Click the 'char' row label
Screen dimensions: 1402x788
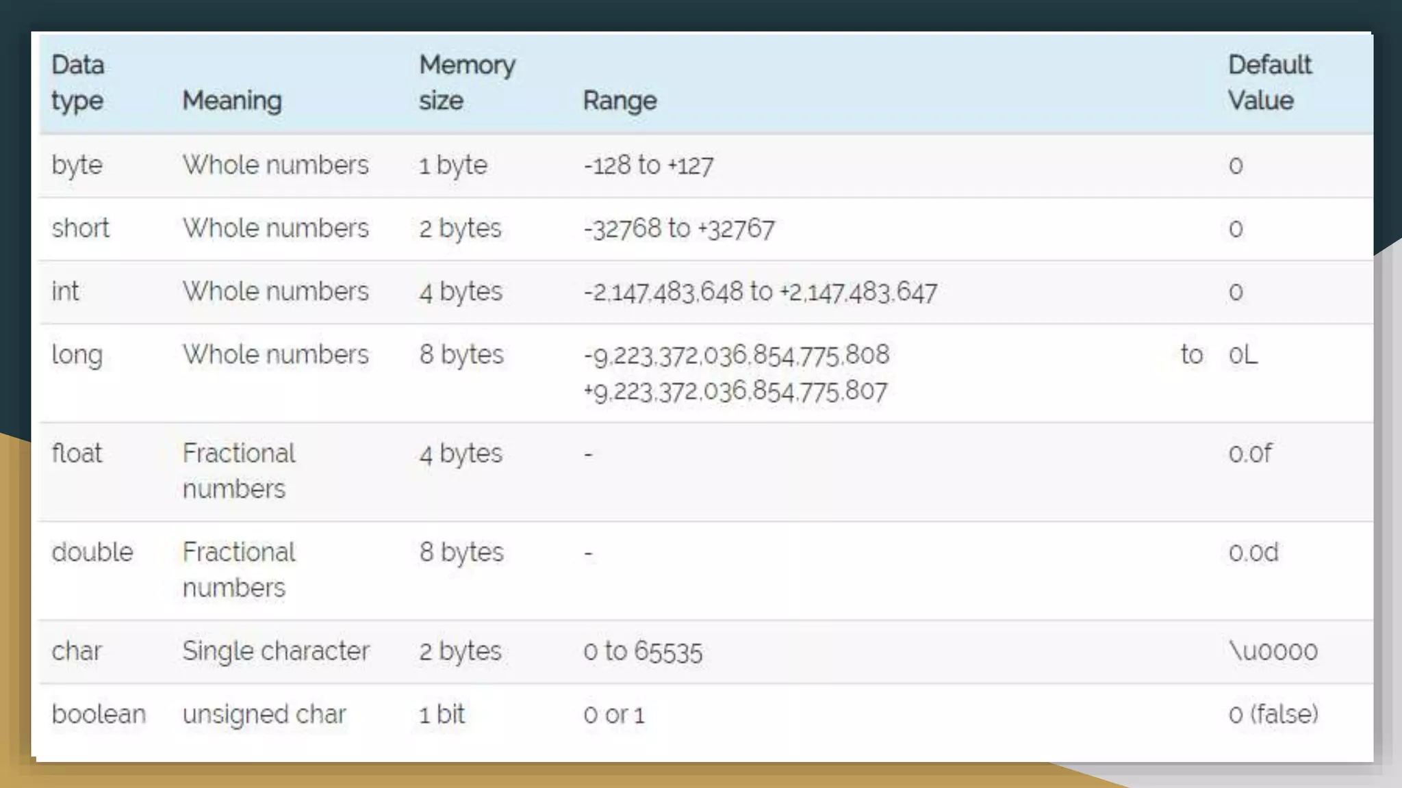point(77,651)
